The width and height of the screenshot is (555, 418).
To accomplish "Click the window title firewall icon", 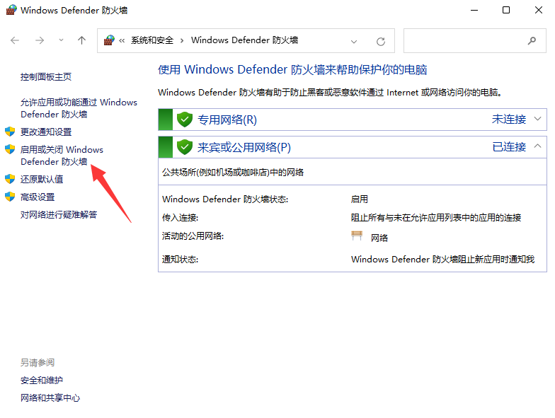I will tap(11, 10).
